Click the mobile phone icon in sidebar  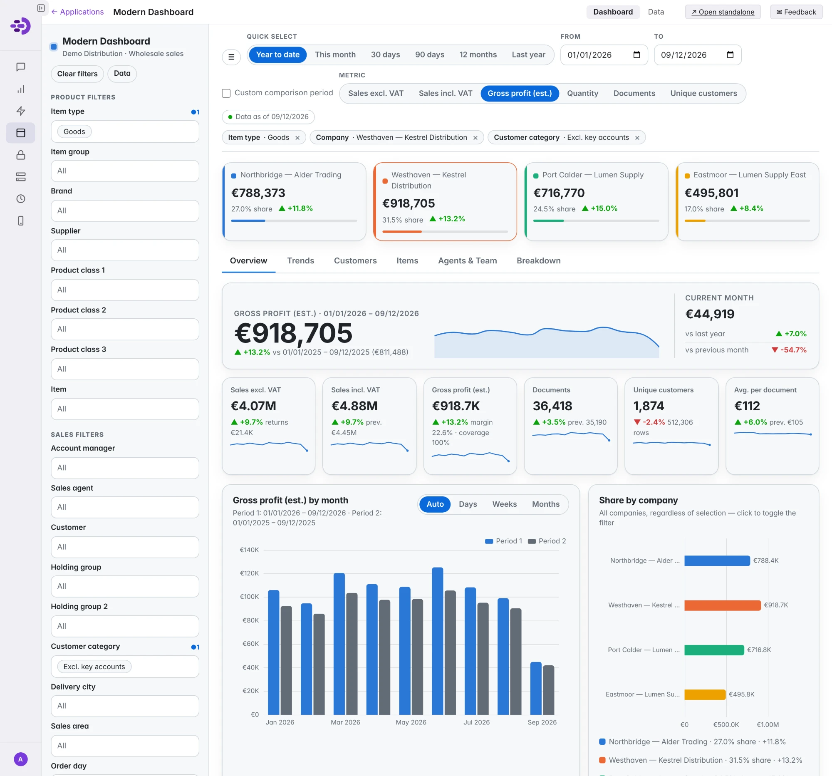(20, 221)
